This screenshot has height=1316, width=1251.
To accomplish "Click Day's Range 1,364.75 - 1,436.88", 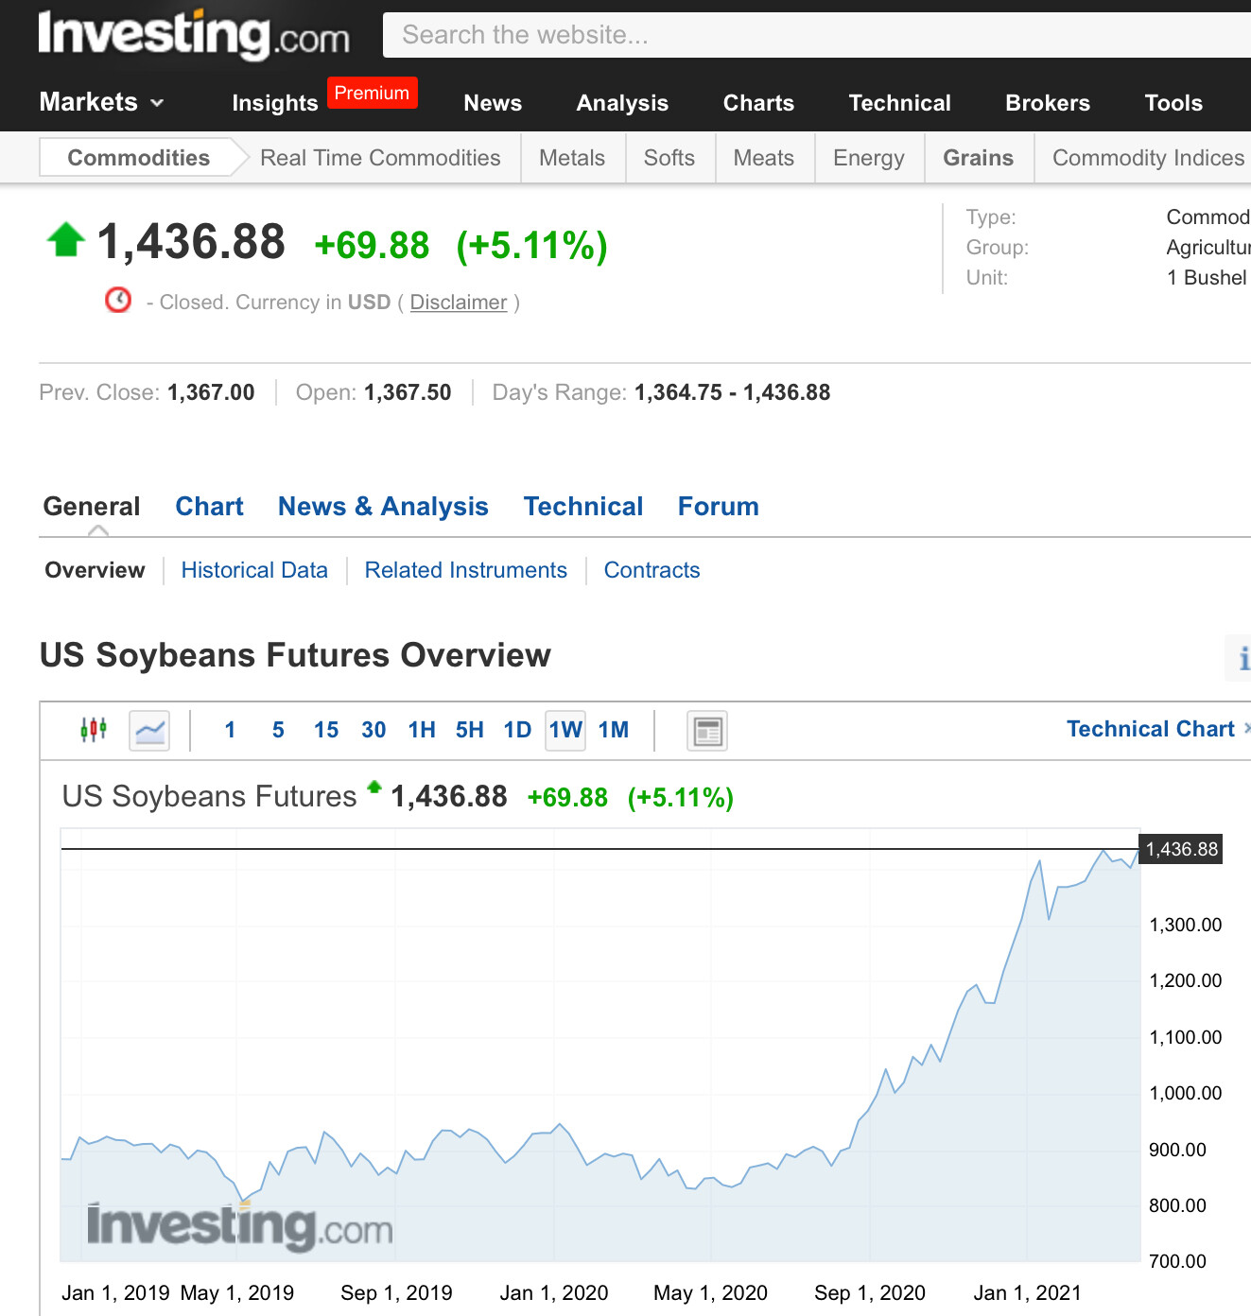I will [732, 392].
